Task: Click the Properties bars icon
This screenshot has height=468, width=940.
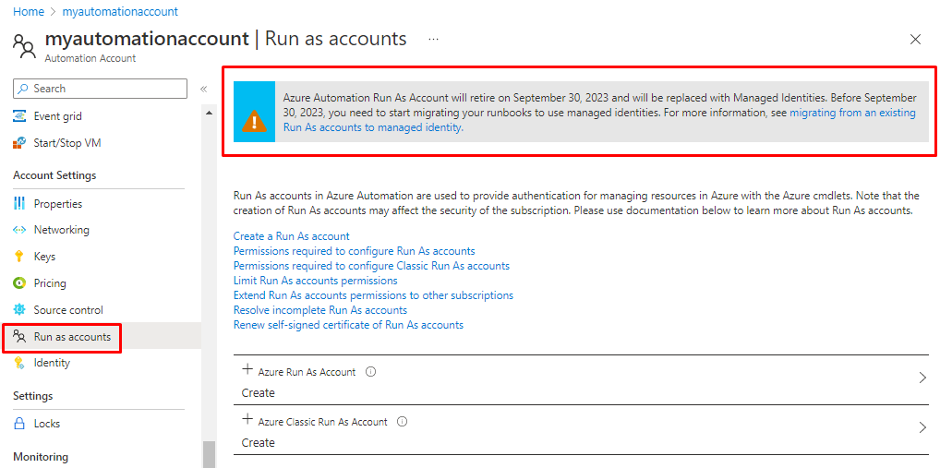Action: click(x=19, y=204)
